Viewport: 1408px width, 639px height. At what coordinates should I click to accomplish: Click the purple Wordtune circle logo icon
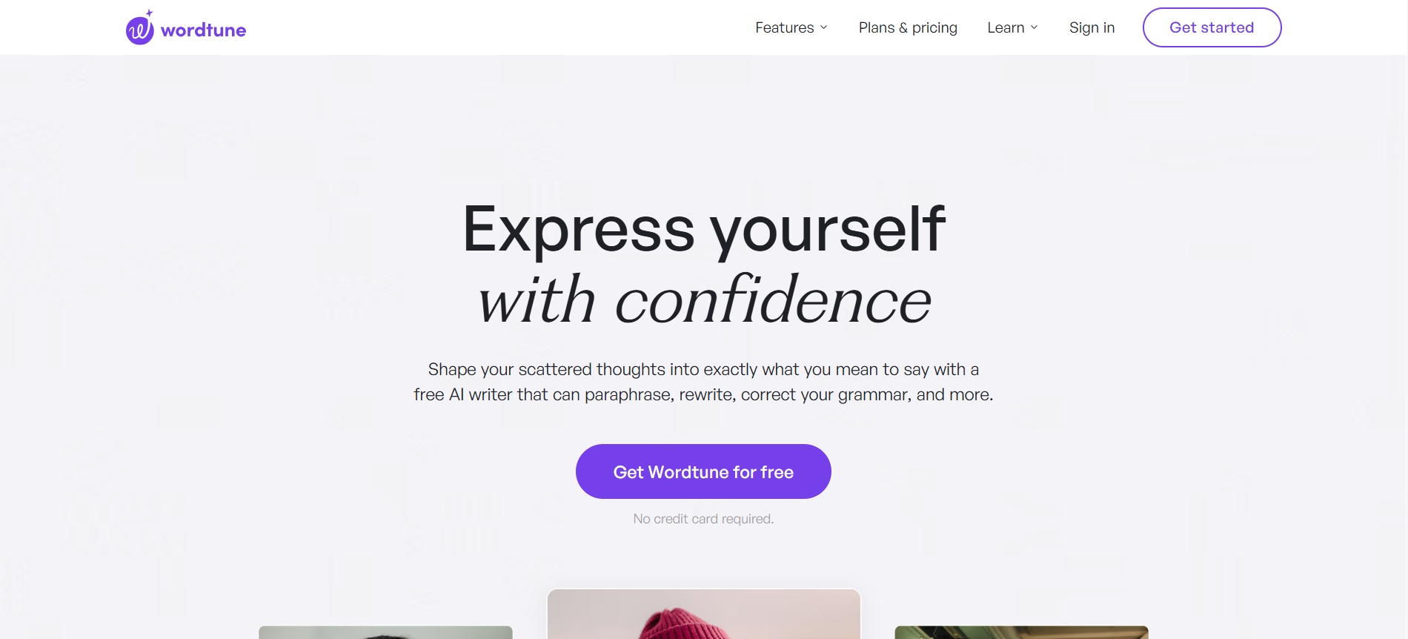coord(139,31)
